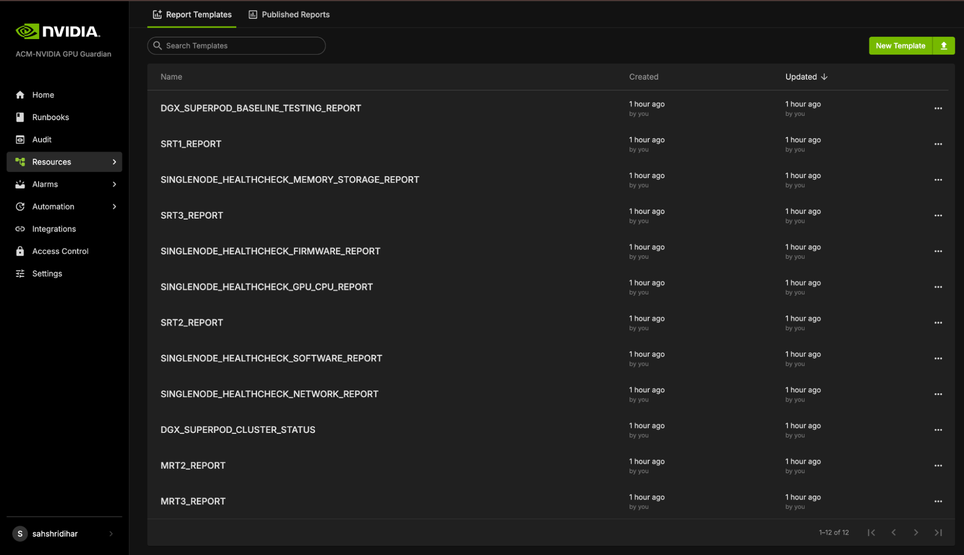Viewport: 964px width, 555px height.
Task: Click upload icon beside New Template
Action: (x=943, y=46)
